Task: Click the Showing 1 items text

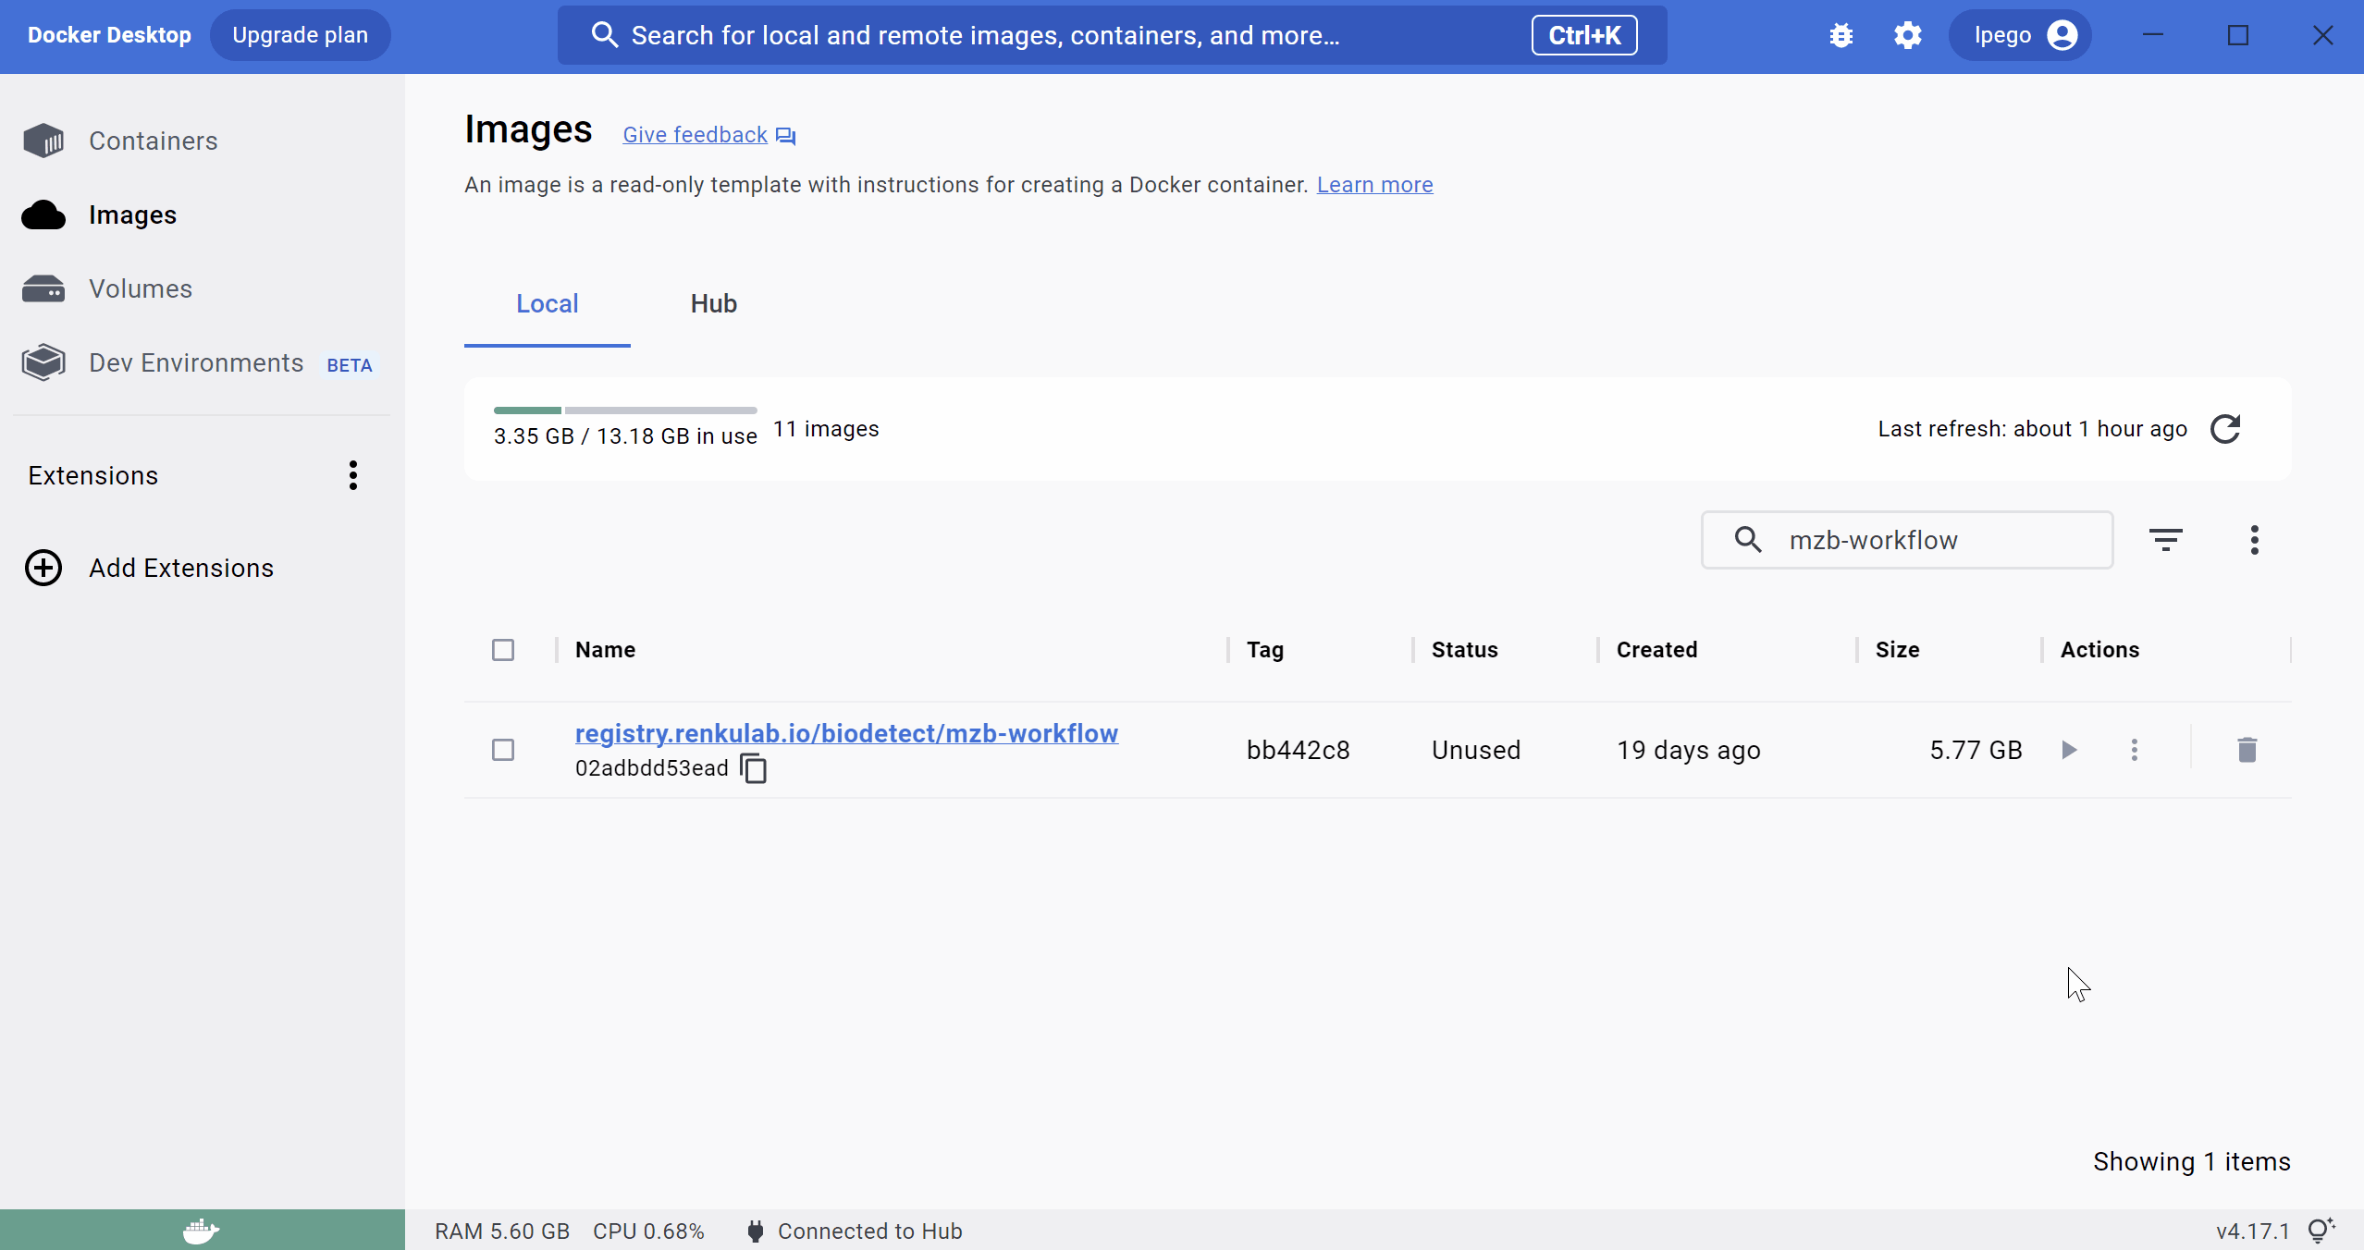Action: click(x=2192, y=1161)
